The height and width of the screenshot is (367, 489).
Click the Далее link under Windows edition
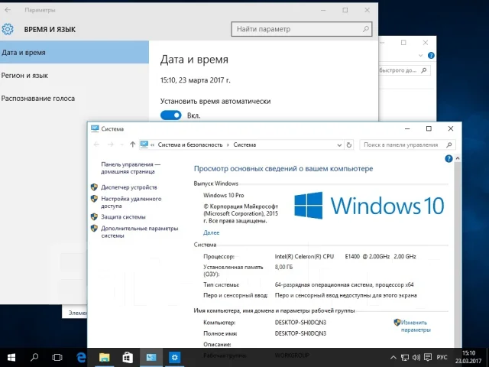click(x=211, y=232)
